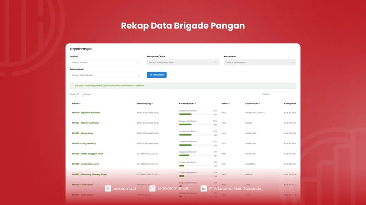The image size is (366, 205).
Task: Open the BP0002 - Macan Kumbang link
Action: click(85, 123)
